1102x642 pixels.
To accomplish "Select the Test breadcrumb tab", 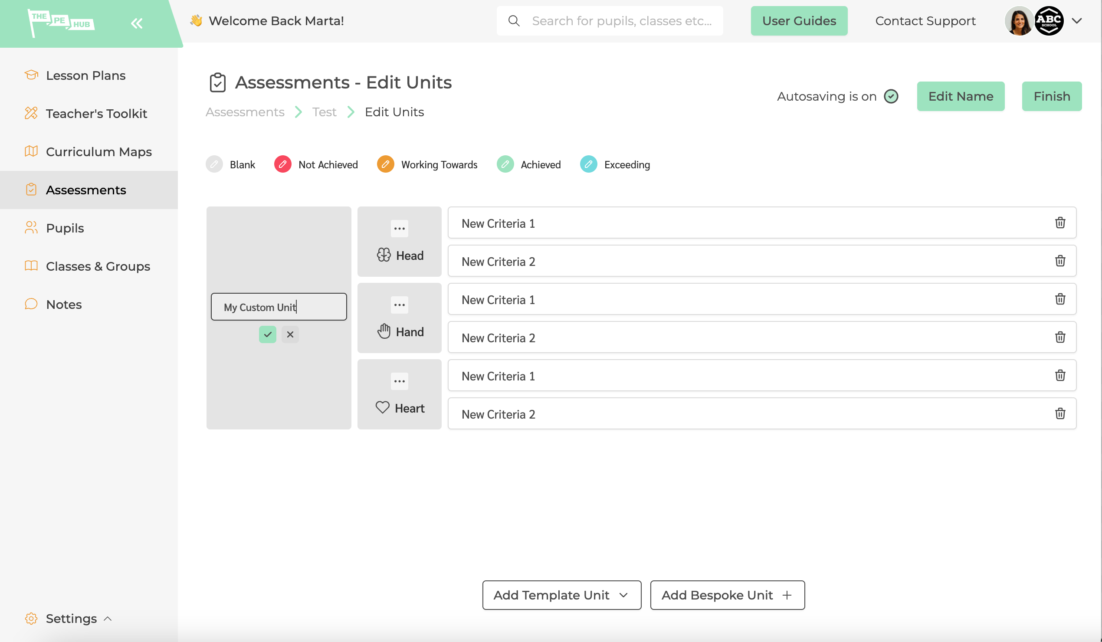I will tap(324, 112).
